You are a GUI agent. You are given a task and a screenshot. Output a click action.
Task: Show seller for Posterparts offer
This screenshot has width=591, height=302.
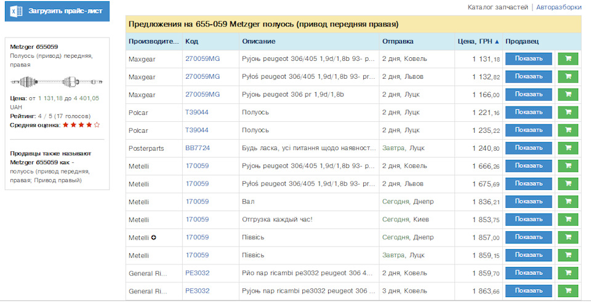(x=528, y=148)
